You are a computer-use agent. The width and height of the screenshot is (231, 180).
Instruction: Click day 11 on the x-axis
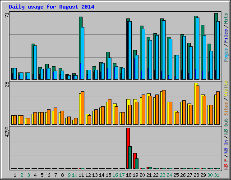click(x=81, y=175)
